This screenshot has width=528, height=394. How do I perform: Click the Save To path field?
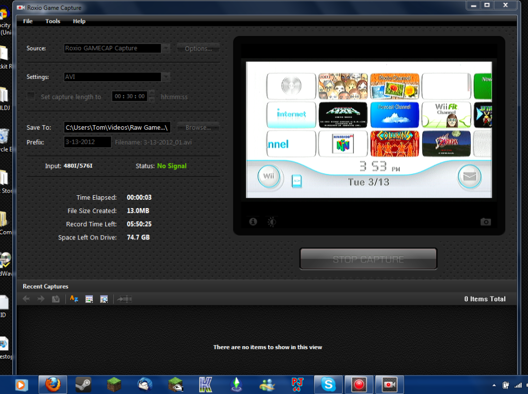point(117,128)
